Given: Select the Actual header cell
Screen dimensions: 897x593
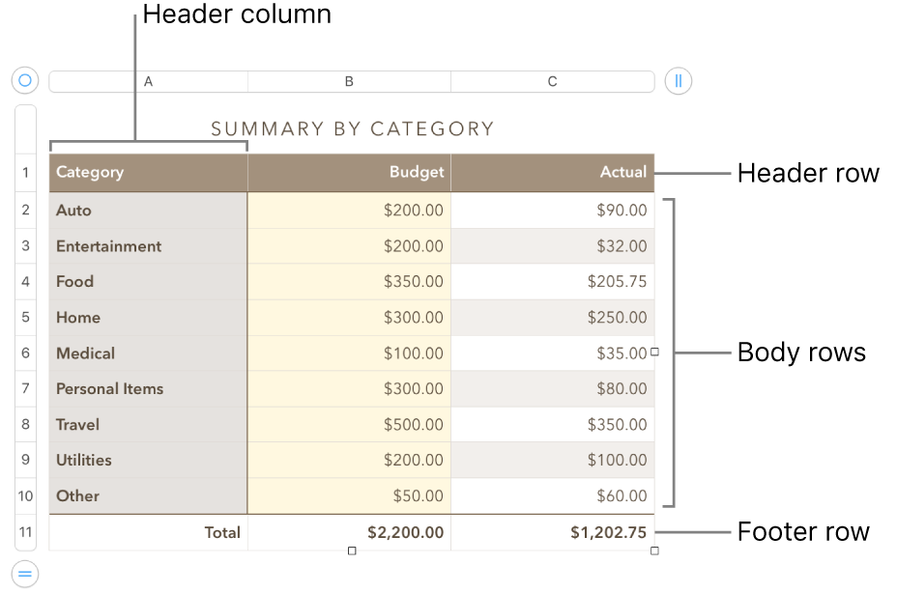Looking at the screenshot, I should tap(552, 172).
